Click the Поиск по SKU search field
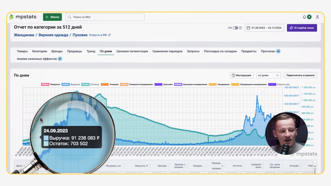Screen dimensions: 331x186 click(105, 17)
